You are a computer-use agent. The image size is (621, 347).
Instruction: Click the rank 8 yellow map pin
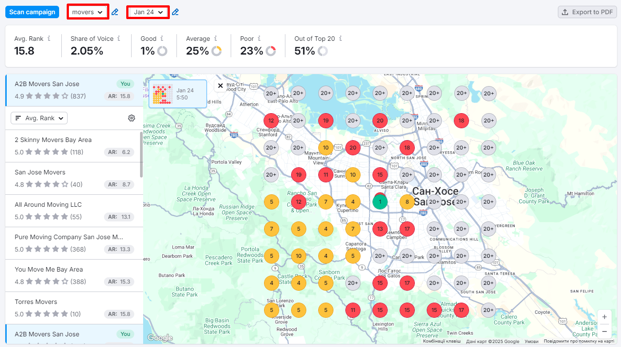pyautogui.click(x=407, y=202)
